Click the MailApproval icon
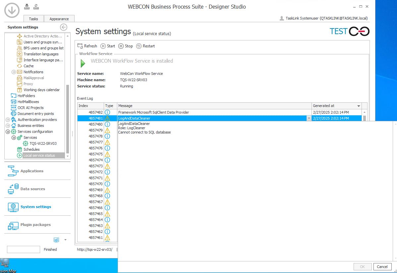The width and height of the screenshot is (397, 273). tap(20, 78)
